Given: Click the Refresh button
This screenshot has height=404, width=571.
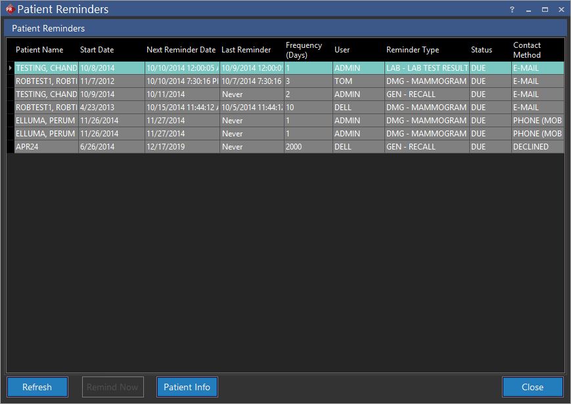Looking at the screenshot, I should tap(37, 387).
